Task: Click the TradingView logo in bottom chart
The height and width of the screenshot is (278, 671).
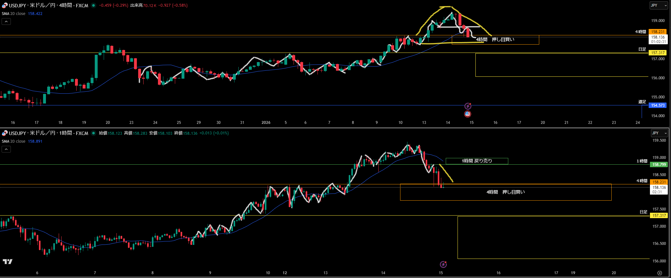Action: pos(7,261)
